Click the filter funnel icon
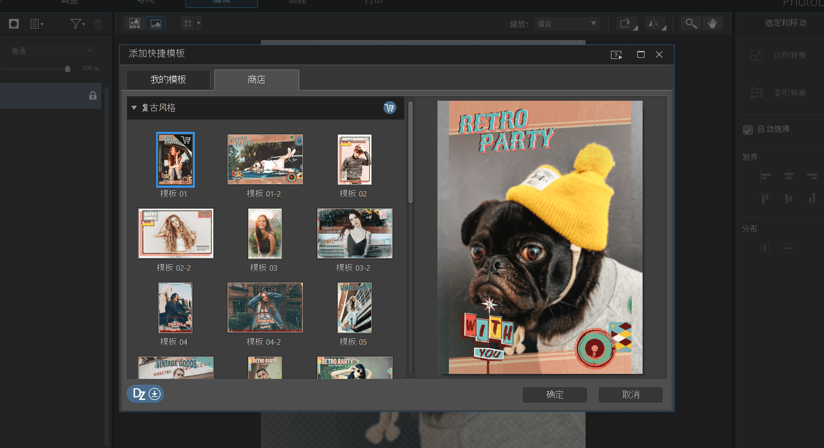This screenshot has width=824, height=448. coord(76,24)
